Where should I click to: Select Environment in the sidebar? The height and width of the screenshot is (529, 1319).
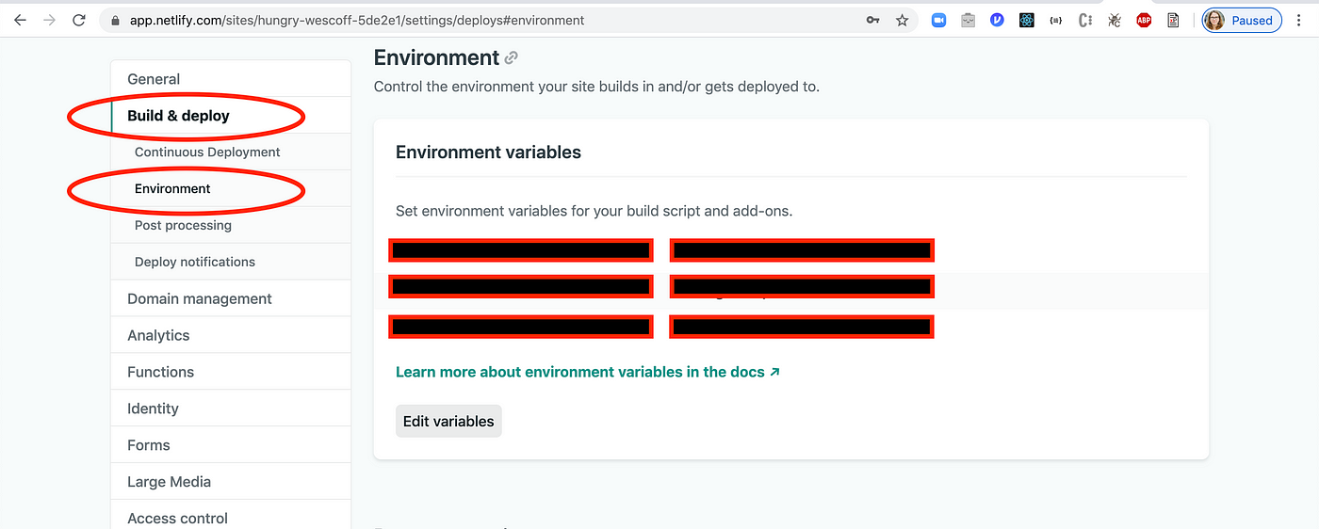click(231, 189)
